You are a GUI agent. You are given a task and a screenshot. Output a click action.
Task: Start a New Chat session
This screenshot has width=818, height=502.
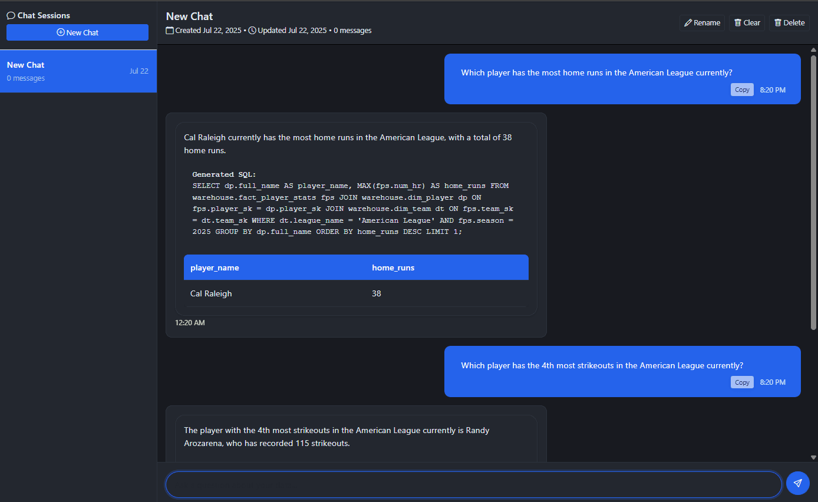77,32
